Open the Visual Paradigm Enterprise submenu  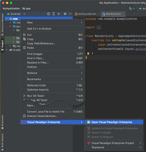tap(53, 122)
